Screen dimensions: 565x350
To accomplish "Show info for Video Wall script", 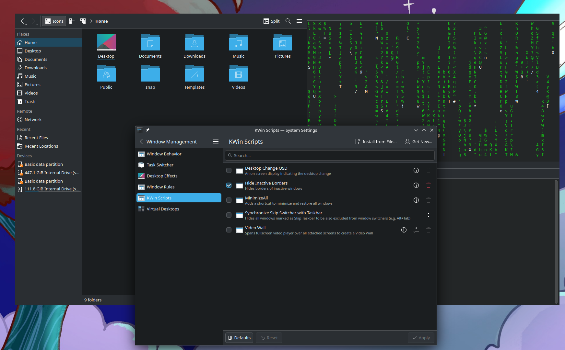I will pos(404,230).
